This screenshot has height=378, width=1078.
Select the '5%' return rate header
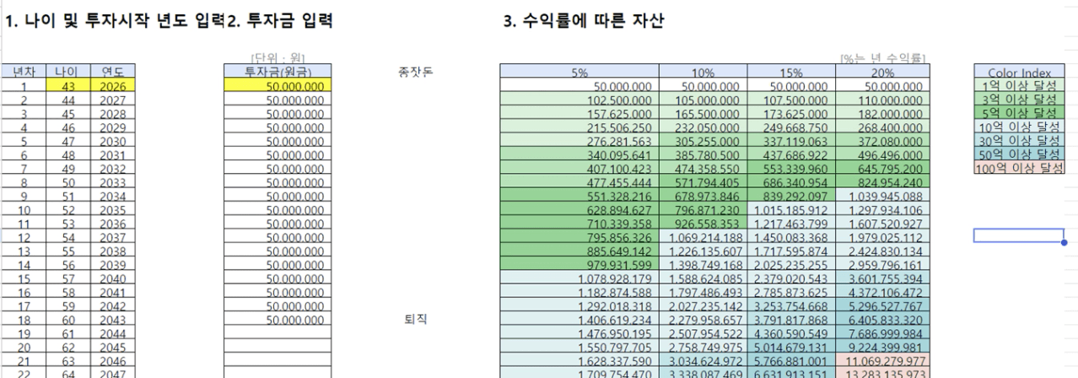579,73
